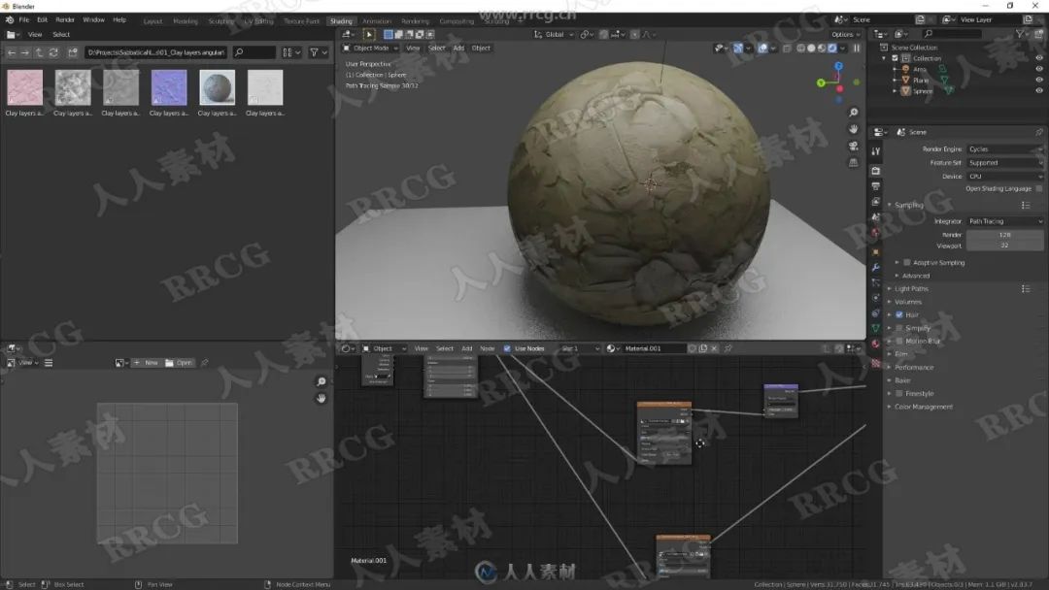The height and width of the screenshot is (590, 1049).
Task: Switch to the Shading workspace tab
Action: (x=341, y=21)
